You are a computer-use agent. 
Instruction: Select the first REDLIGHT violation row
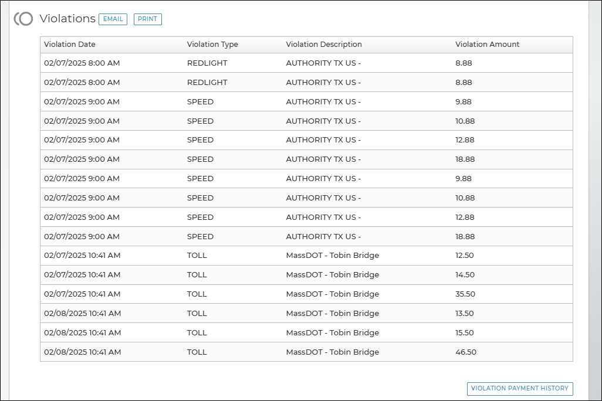coord(207,63)
